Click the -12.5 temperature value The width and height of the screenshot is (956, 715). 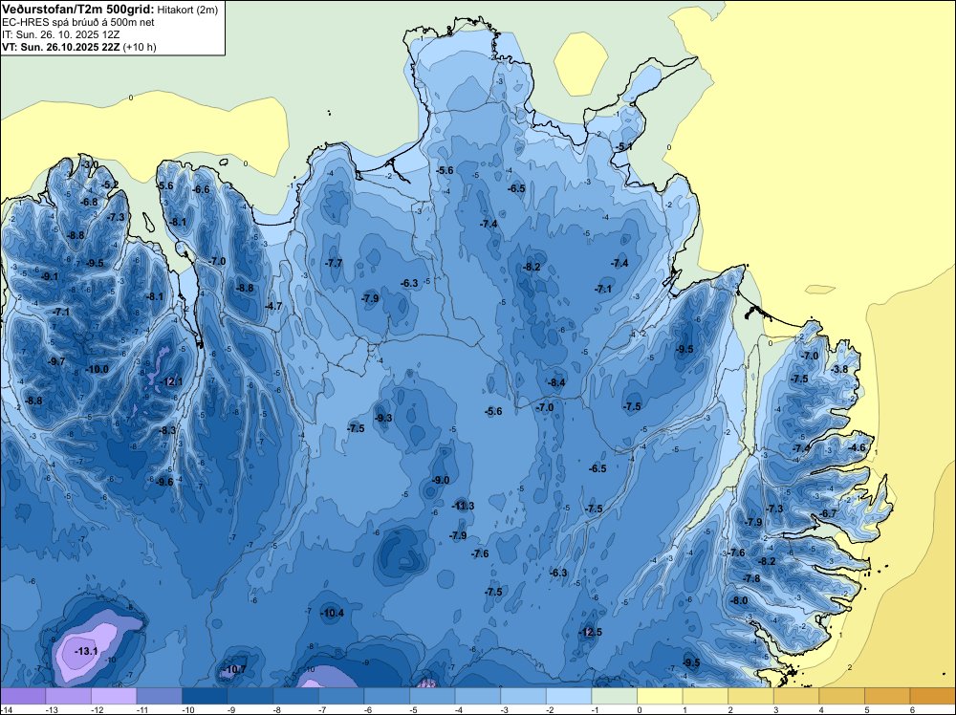click(590, 632)
